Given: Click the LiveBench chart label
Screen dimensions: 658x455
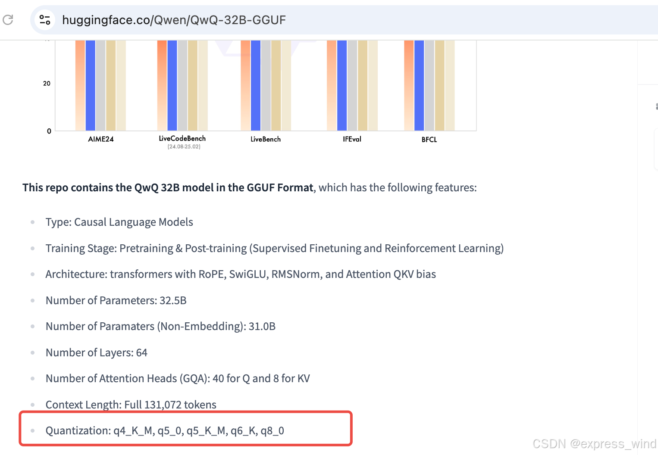Looking at the screenshot, I should [x=266, y=139].
